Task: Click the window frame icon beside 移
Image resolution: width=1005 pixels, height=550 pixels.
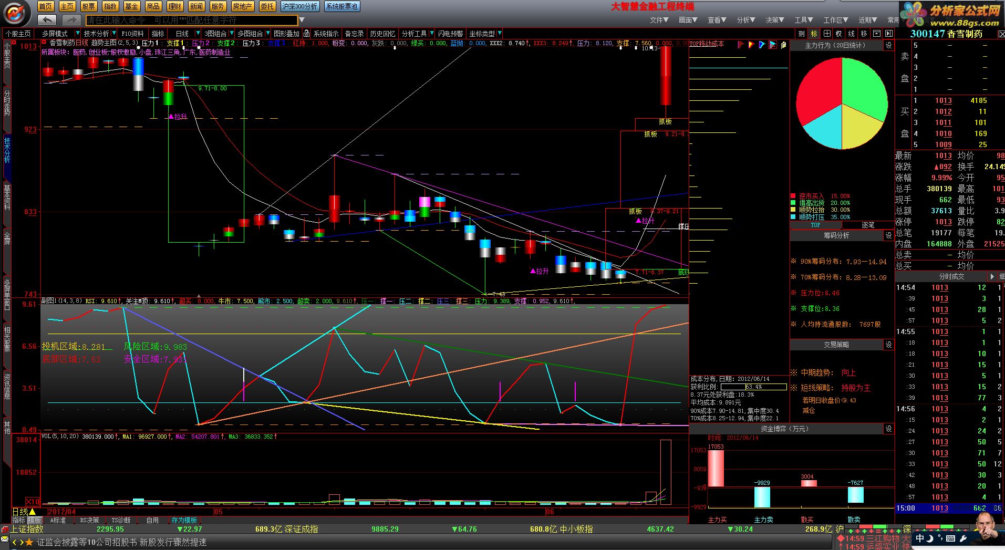Action: coord(876,34)
